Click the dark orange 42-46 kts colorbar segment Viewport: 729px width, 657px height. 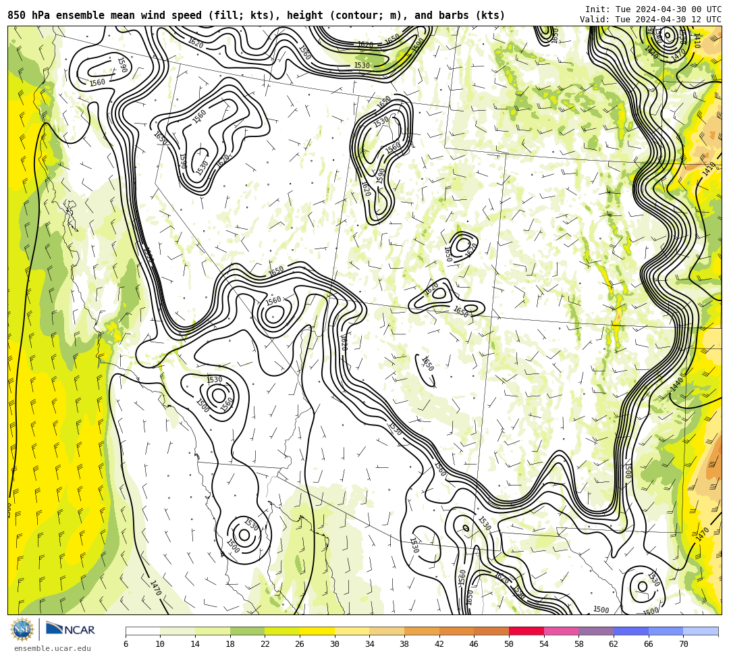coord(456,631)
